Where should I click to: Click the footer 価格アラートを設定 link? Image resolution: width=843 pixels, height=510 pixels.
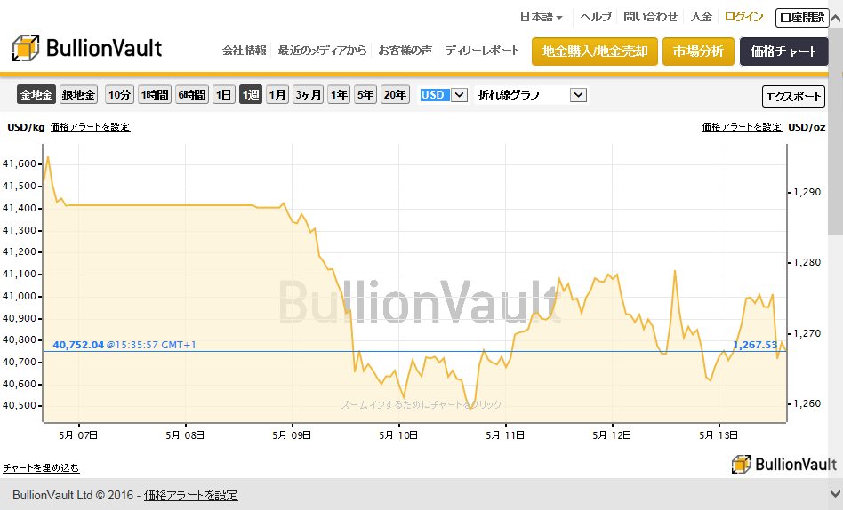tap(191, 495)
